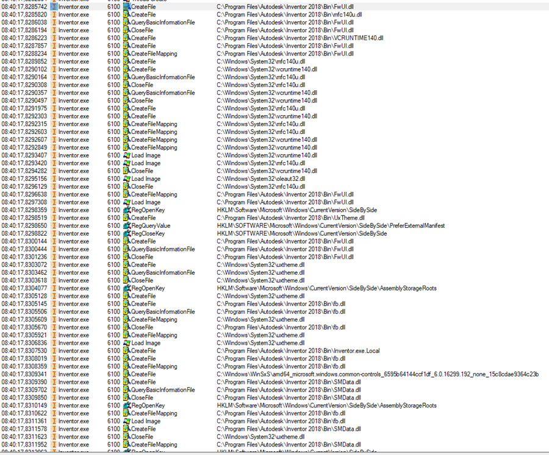Viewport: 549px width, 455px height.
Task: Click QueryBasicInformationFile at 08:40:17,8290164
Action: pyautogui.click(x=163, y=77)
